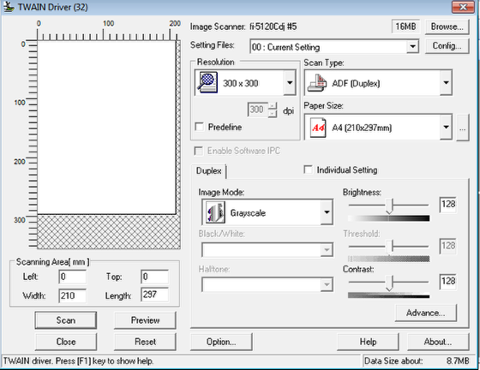This screenshot has height=370, width=480.
Task: Click the Contrast slider thumb
Action: coord(389,283)
